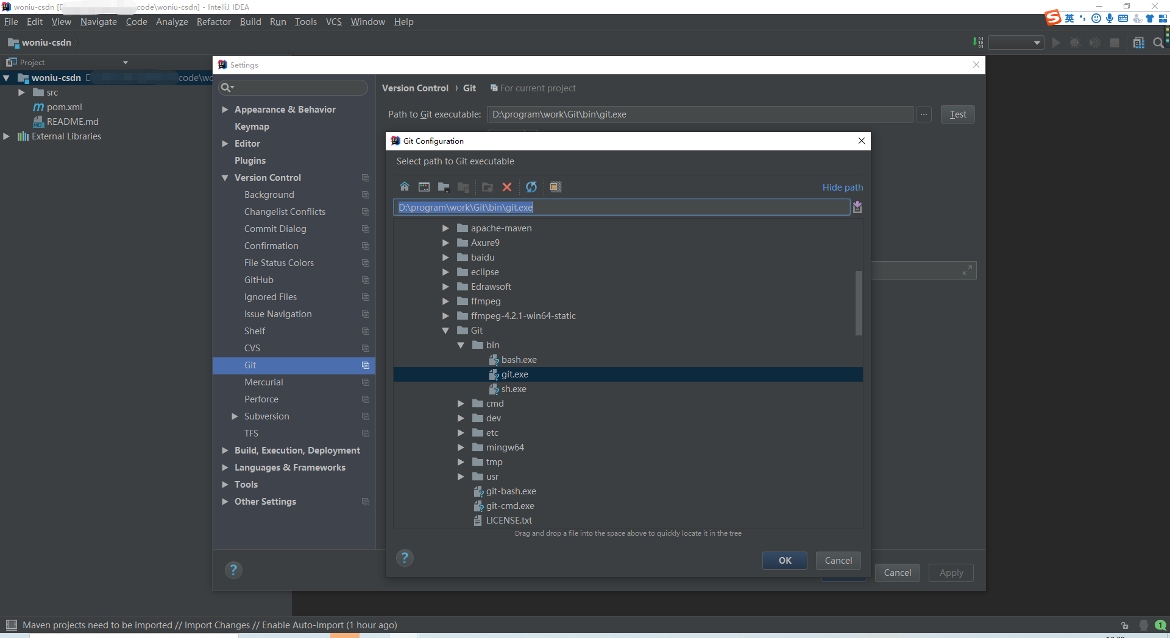Click Test button for Git executable
This screenshot has height=638, width=1170.
tap(957, 114)
